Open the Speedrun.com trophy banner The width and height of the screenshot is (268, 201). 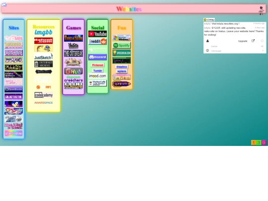pos(122,53)
